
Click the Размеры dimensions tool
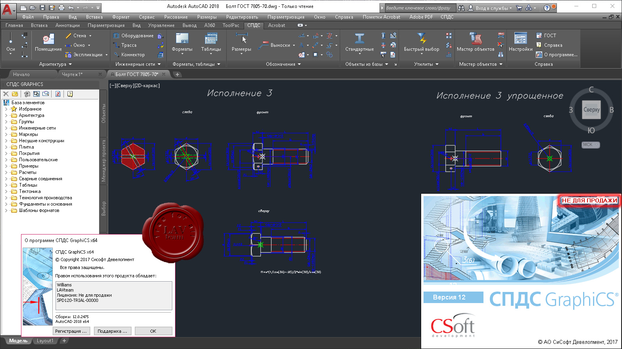pyautogui.click(x=241, y=43)
